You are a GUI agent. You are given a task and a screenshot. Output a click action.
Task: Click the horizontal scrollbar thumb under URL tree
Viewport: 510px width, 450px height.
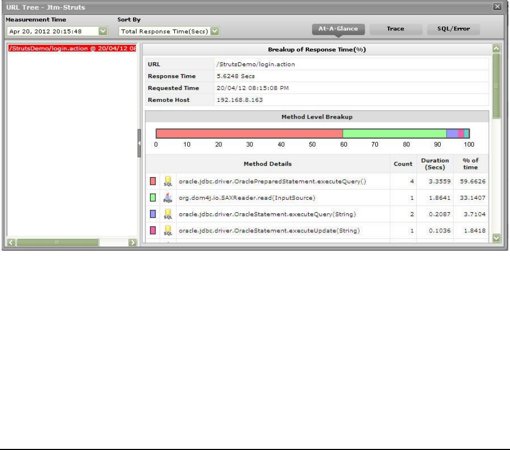[57, 243]
